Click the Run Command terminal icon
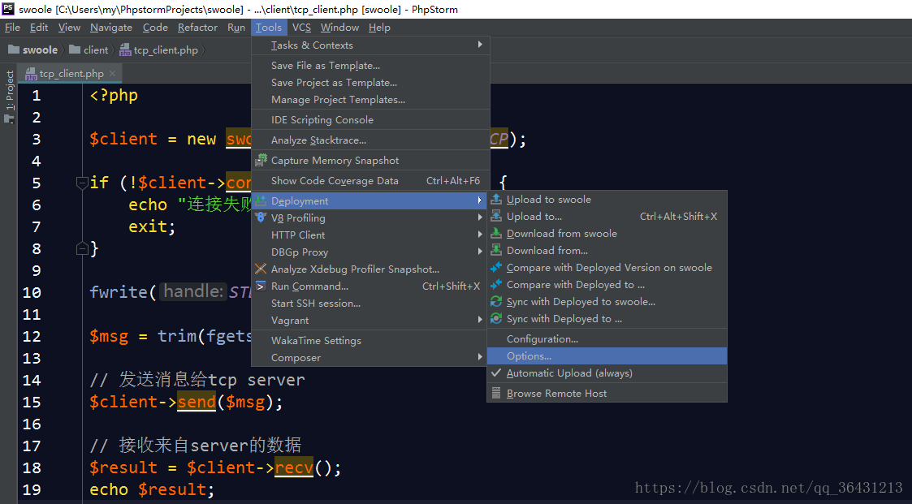This screenshot has height=504, width=912. [x=261, y=286]
